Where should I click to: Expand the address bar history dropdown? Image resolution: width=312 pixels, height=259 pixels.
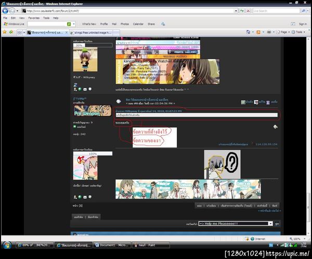(x=236, y=11)
